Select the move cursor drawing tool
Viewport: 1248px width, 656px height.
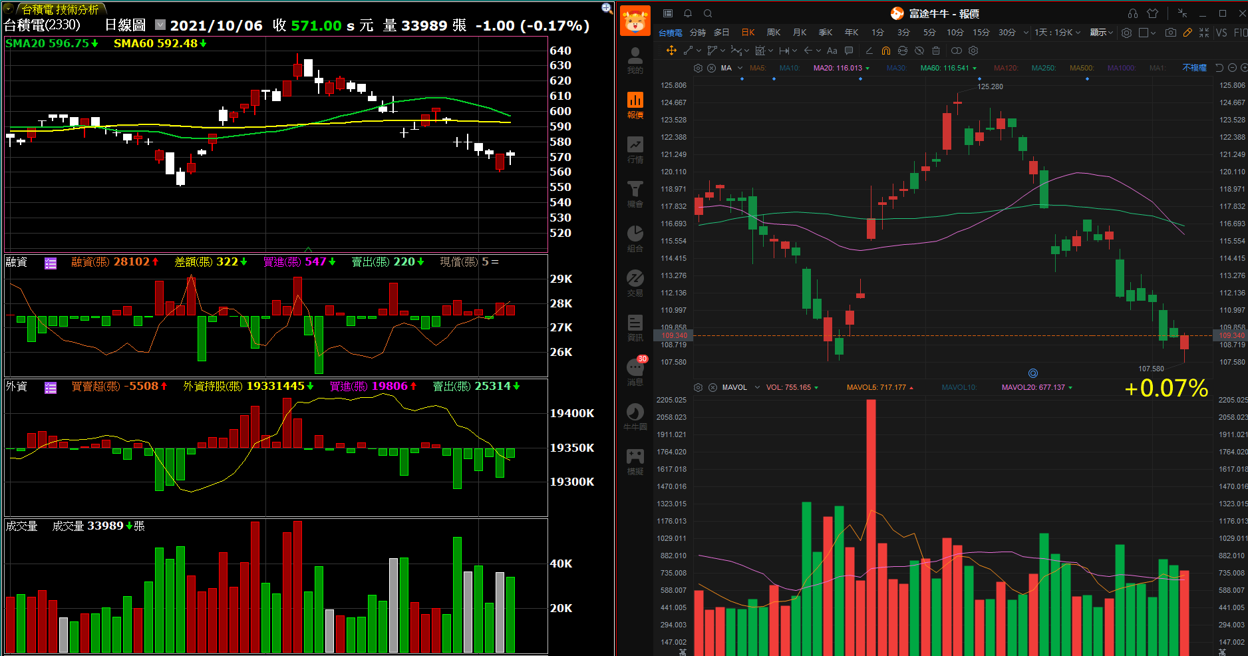pos(671,51)
